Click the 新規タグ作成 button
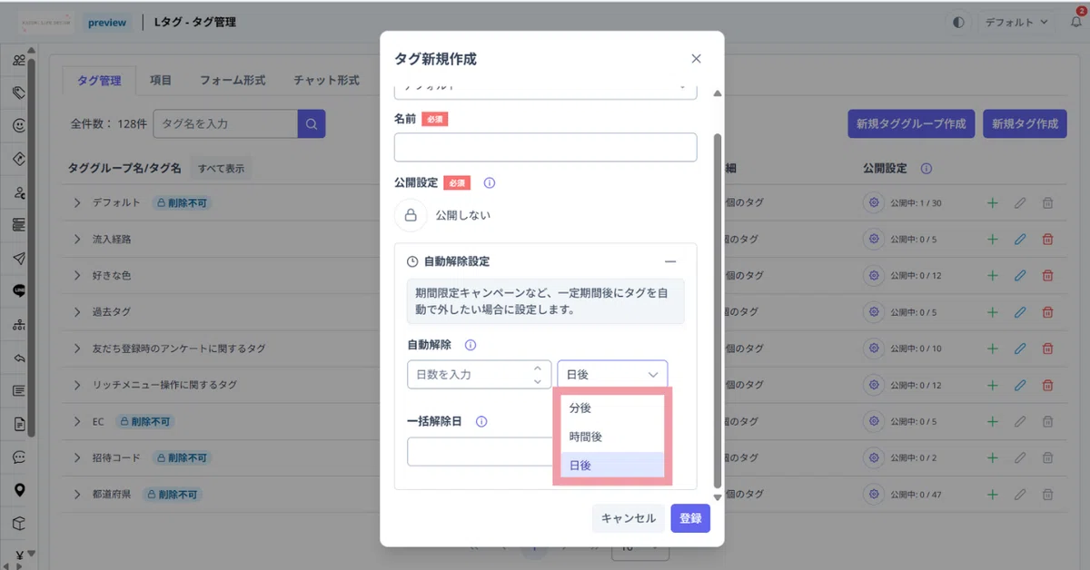 tap(1025, 123)
